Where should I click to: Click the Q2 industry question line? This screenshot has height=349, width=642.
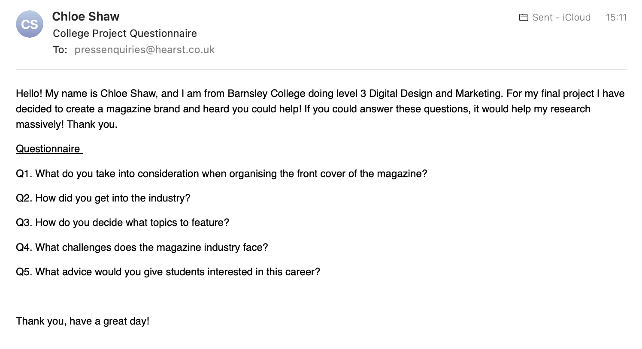tap(103, 198)
